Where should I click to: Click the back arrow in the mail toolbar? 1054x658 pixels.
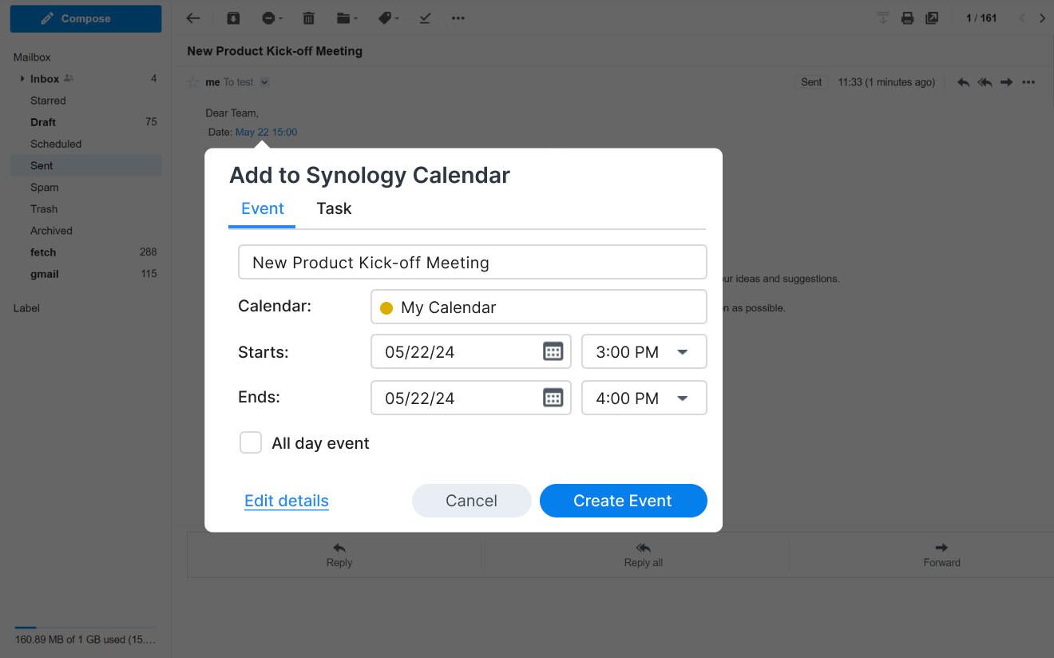(193, 18)
